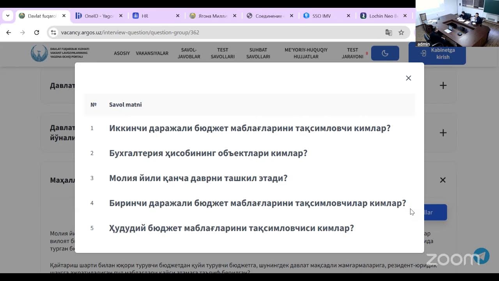The width and height of the screenshot is (499, 281).
Task: Open VAKANSIYALAR menu item
Action: tap(152, 53)
